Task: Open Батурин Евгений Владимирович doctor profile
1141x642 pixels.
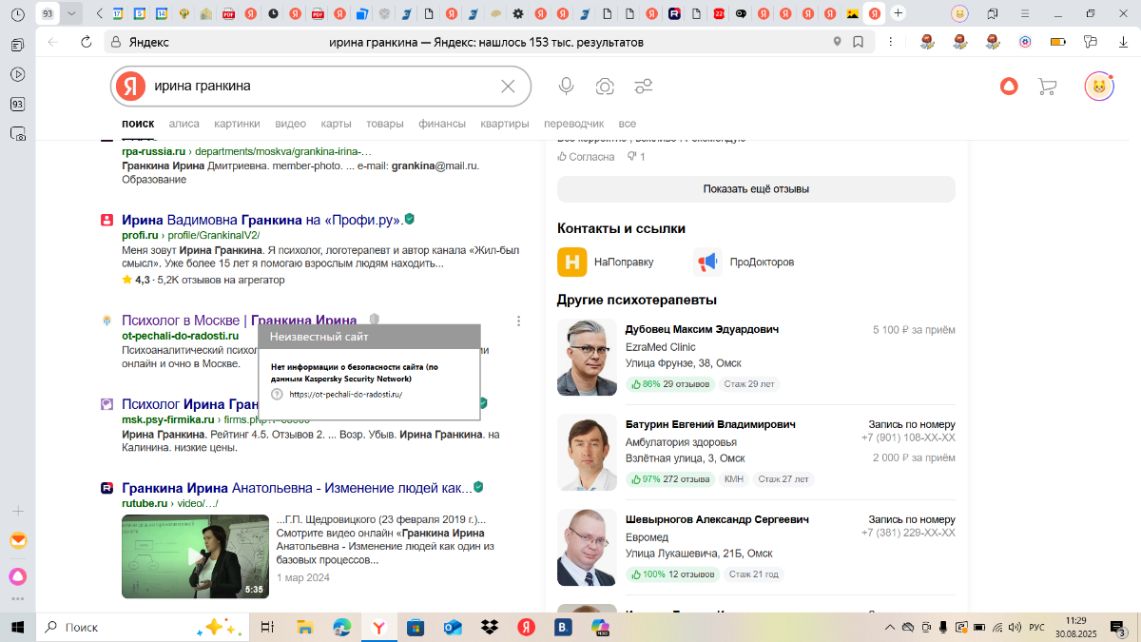Action: click(710, 424)
